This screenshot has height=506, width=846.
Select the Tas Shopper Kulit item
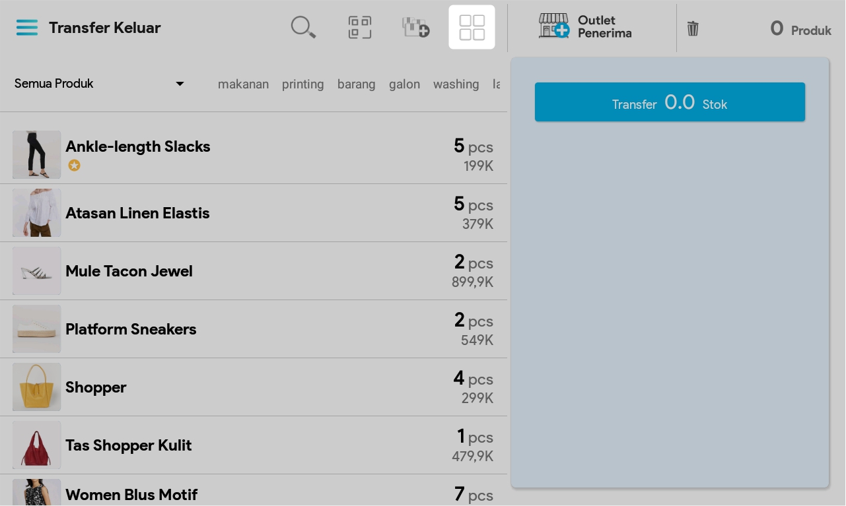coord(254,445)
